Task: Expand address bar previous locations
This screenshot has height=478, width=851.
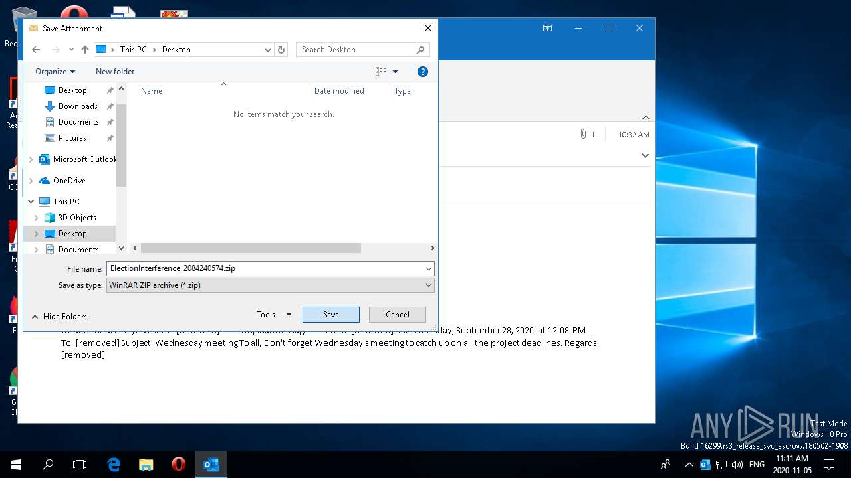Action: coord(268,50)
